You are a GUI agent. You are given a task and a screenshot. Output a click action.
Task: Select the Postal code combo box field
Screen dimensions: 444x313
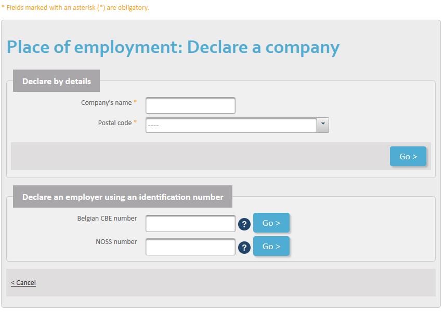[x=237, y=125]
